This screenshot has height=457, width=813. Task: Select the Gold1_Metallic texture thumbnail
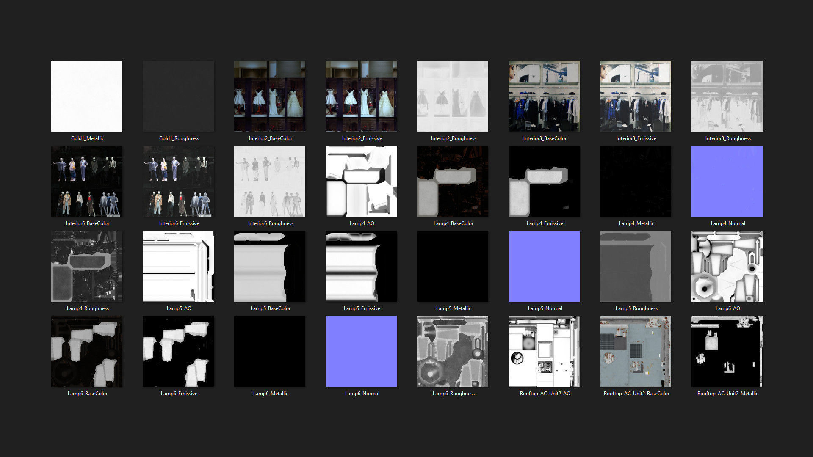point(87,96)
